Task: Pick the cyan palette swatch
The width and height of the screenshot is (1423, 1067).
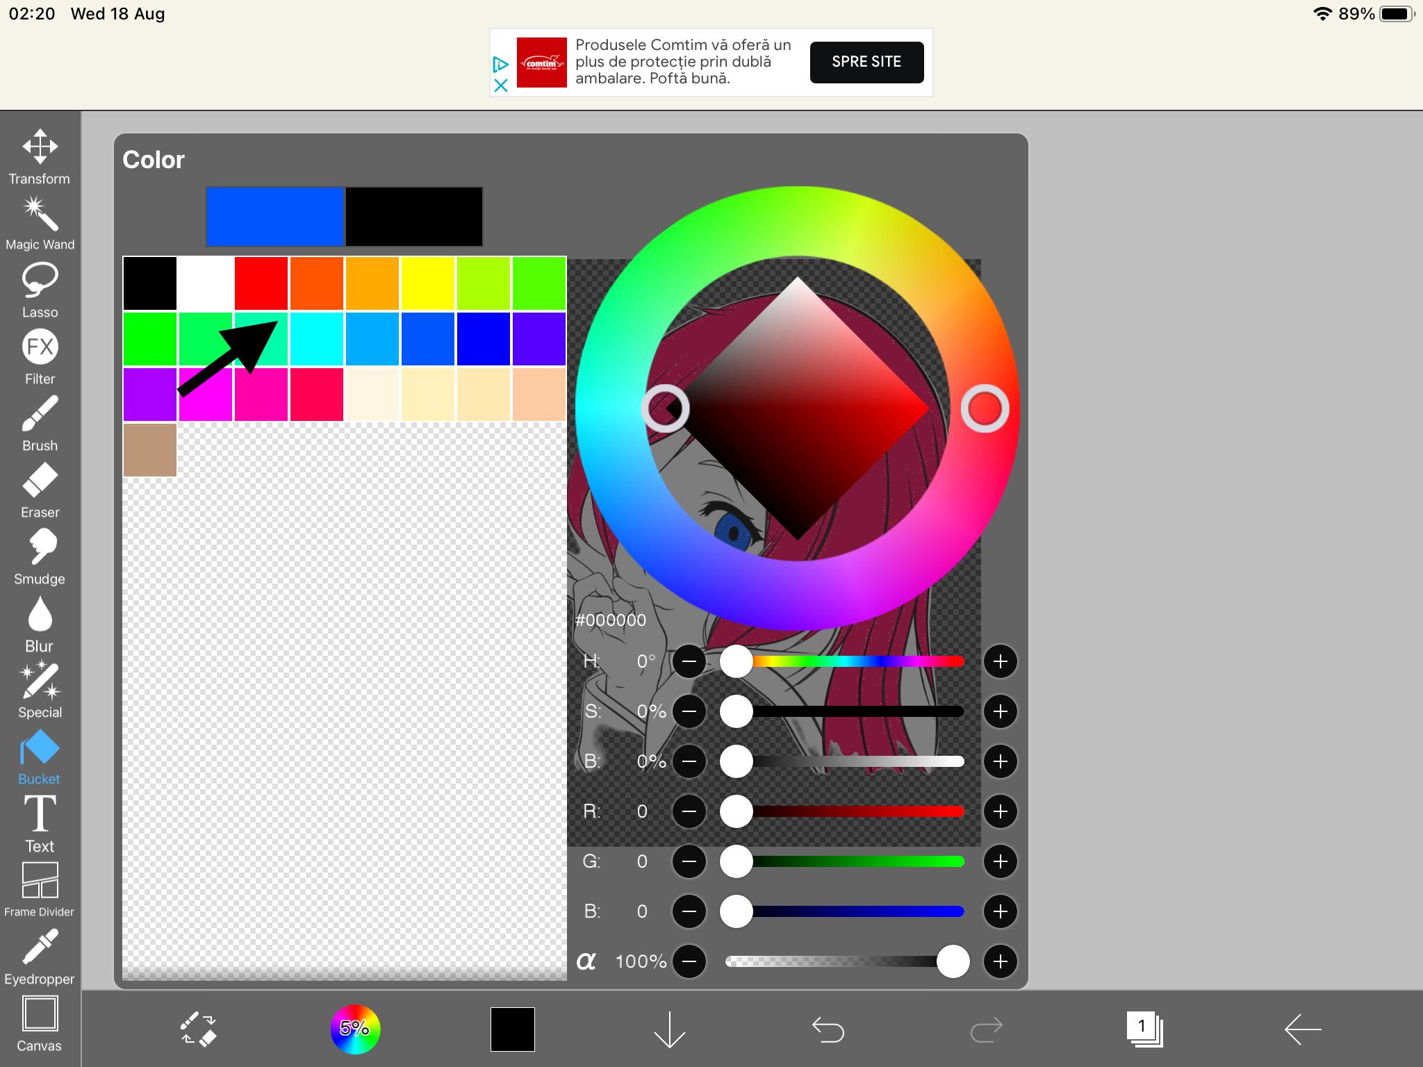Action: click(317, 339)
